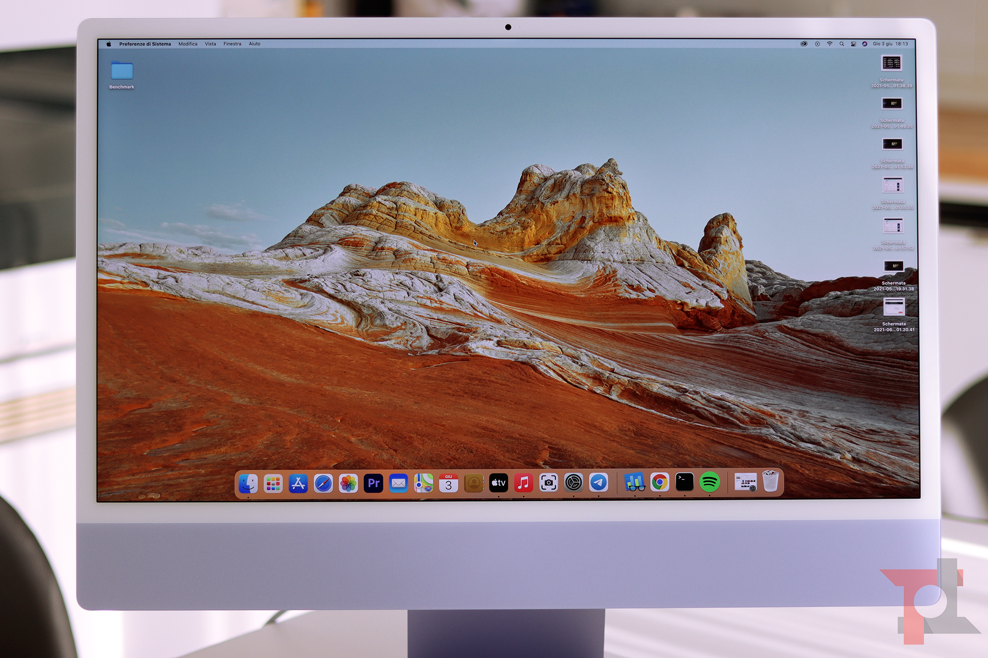This screenshot has height=658, width=988.
Task: Open Spotify from the Dock
Action: 710,482
